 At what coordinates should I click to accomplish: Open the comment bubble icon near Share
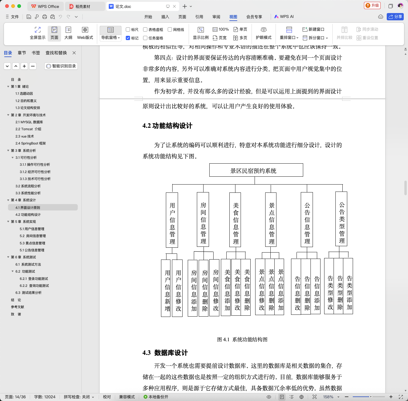(381, 17)
